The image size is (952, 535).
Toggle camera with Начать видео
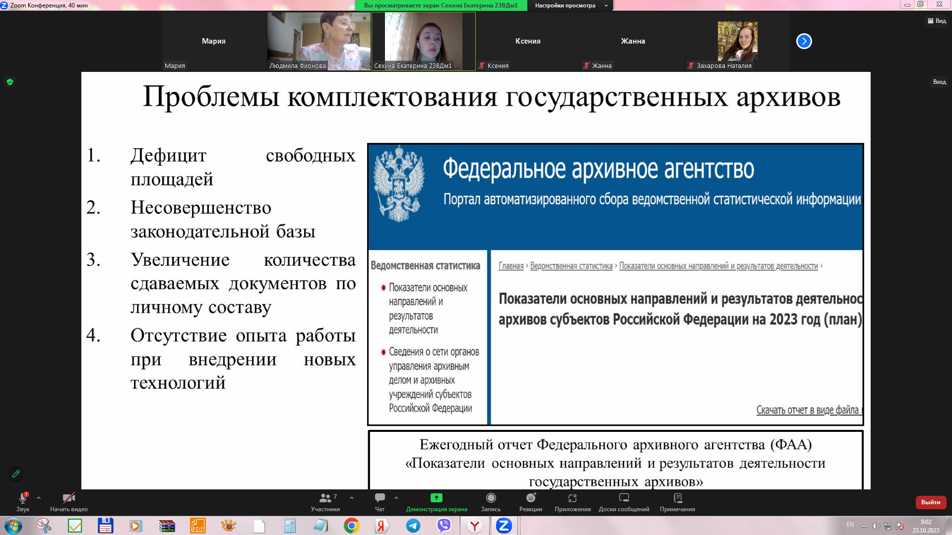(68, 501)
